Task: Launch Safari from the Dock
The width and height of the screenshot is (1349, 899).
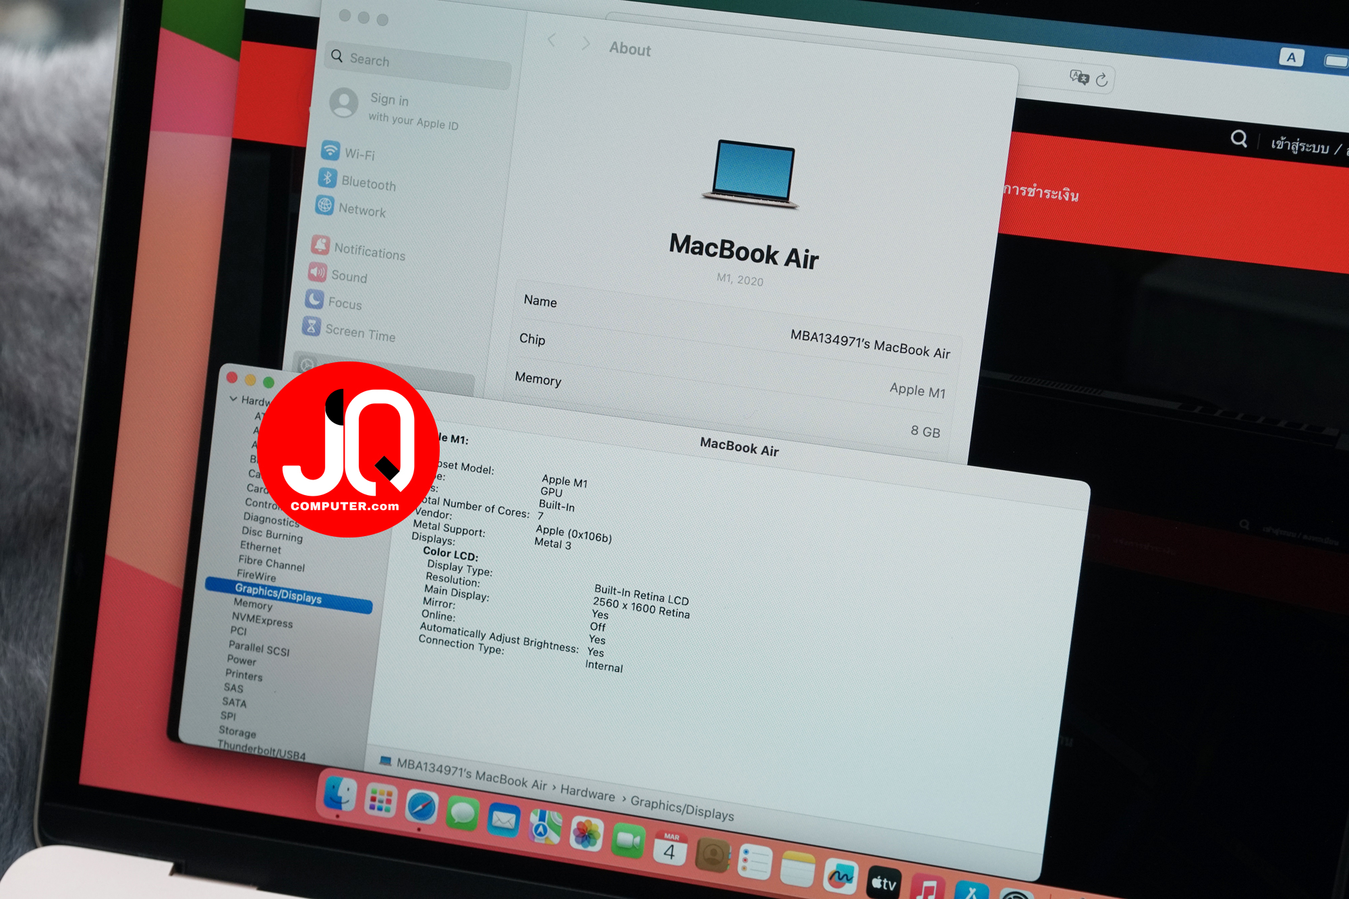Action: [x=422, y=807]
